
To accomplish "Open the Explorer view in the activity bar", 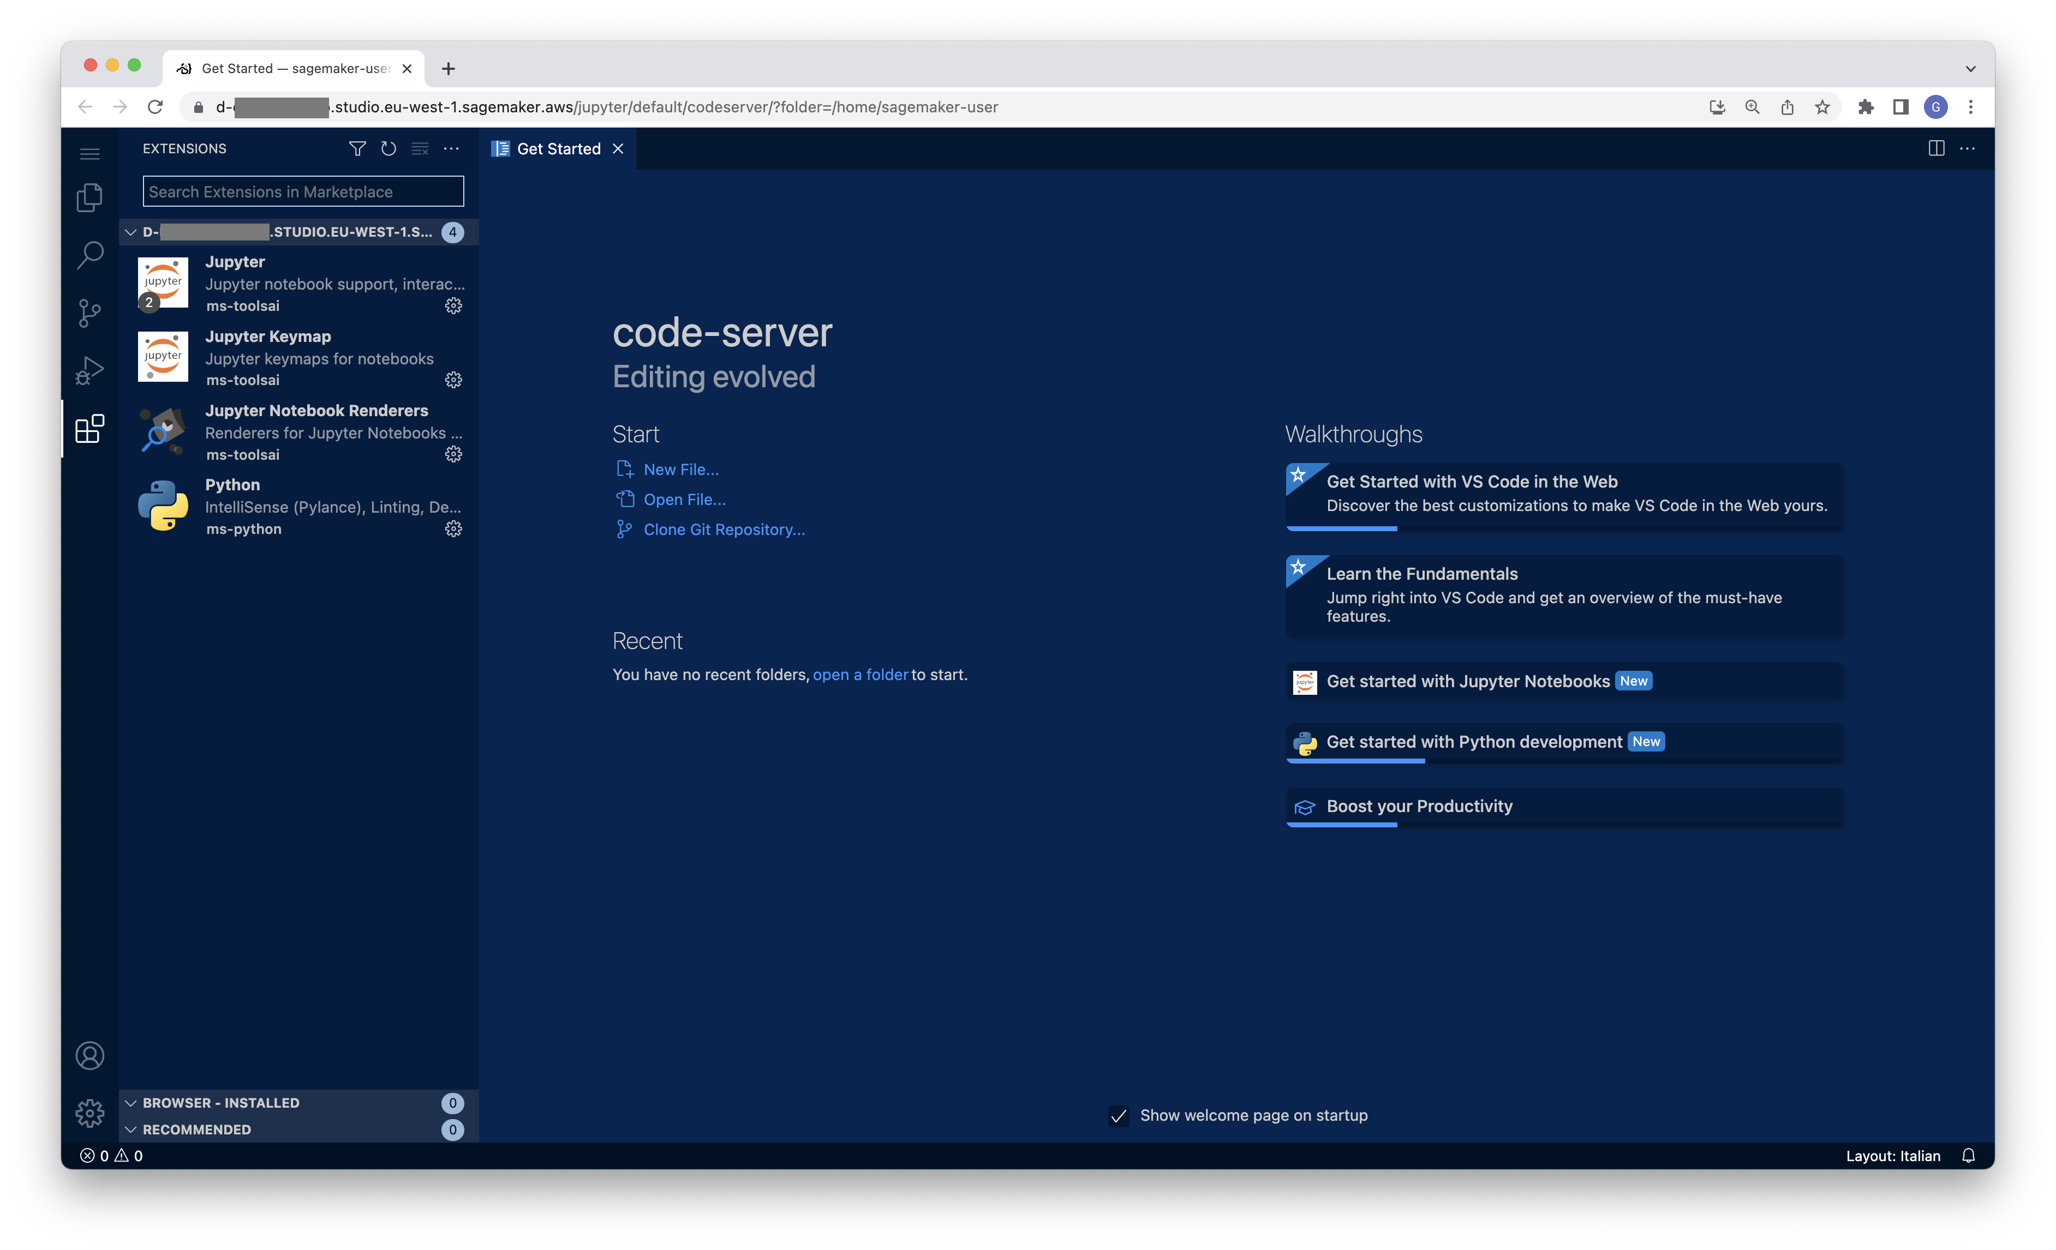I will tap(89, 197).
